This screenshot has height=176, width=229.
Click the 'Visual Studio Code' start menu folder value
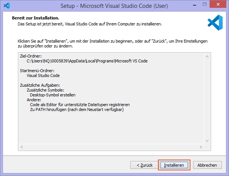(x=43, y=75)
